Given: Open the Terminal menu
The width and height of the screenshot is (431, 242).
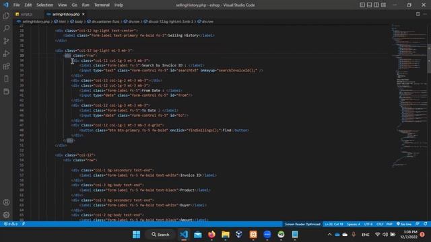Looking at the screenshot, I should tap(102, 5).
